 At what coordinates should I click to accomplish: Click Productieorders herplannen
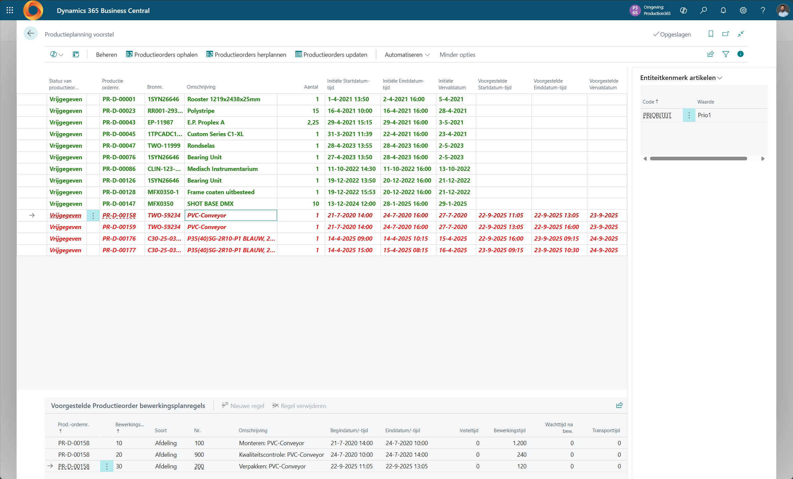[x=246, y=54]
